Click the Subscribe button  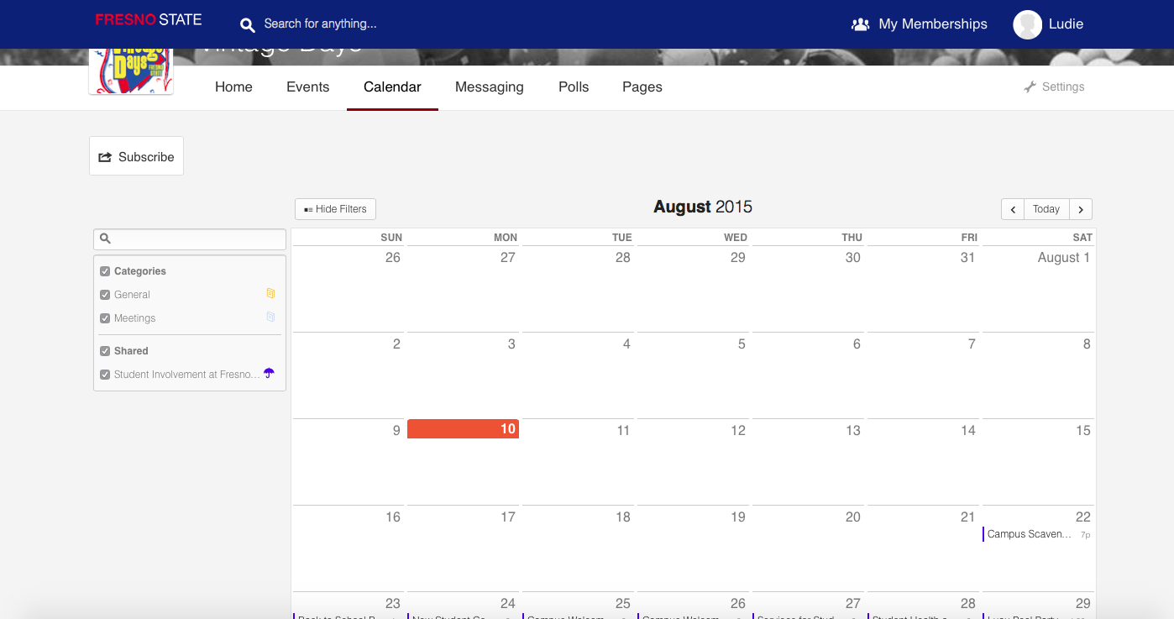point(136,157)
